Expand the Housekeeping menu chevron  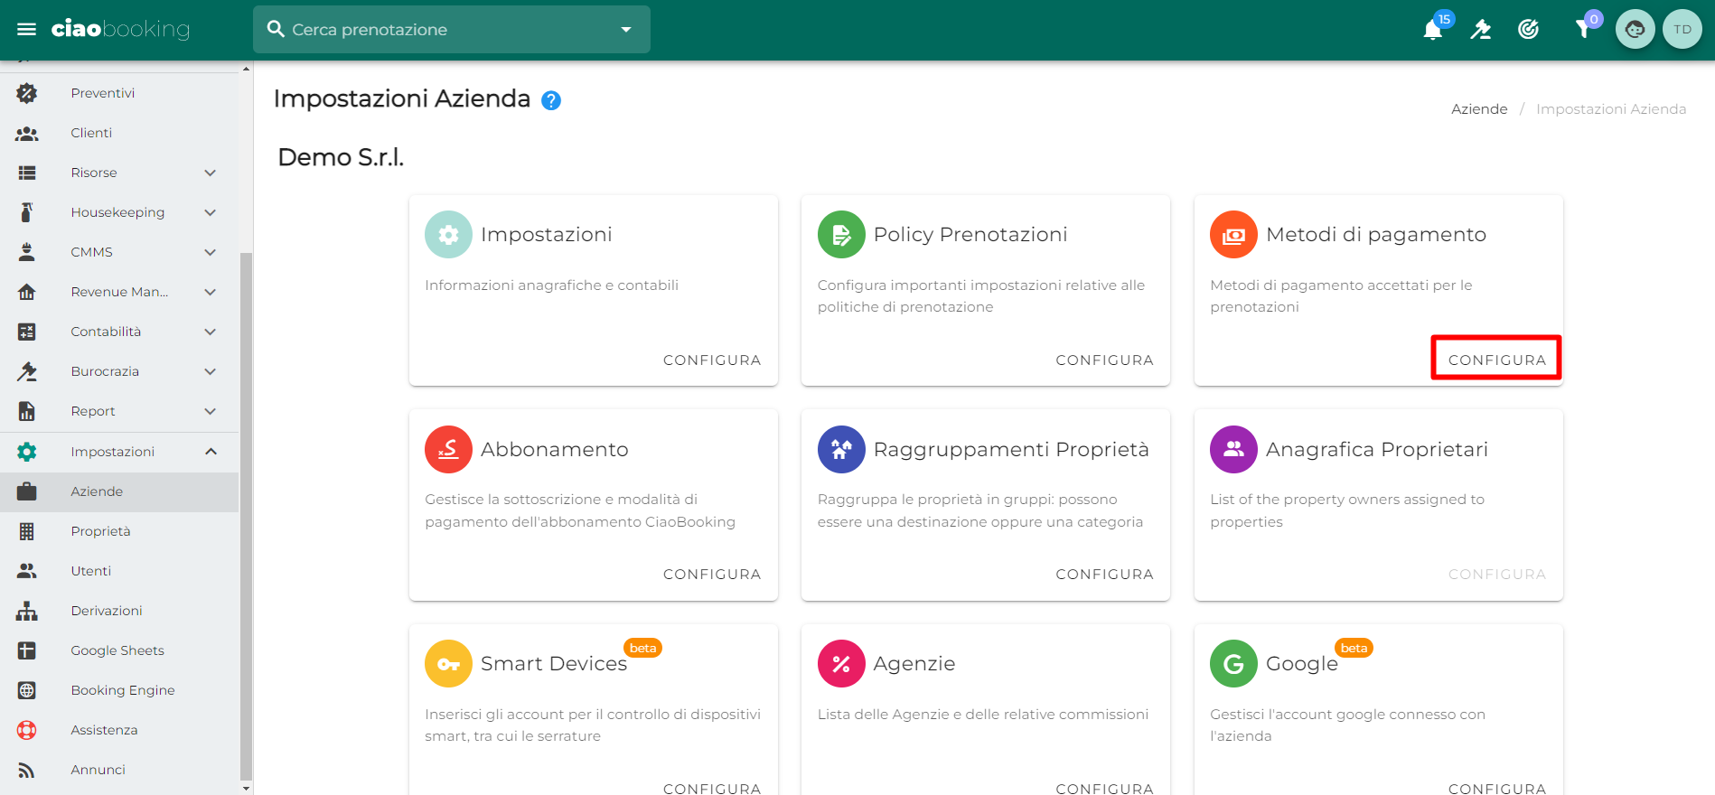click(211, 212)
